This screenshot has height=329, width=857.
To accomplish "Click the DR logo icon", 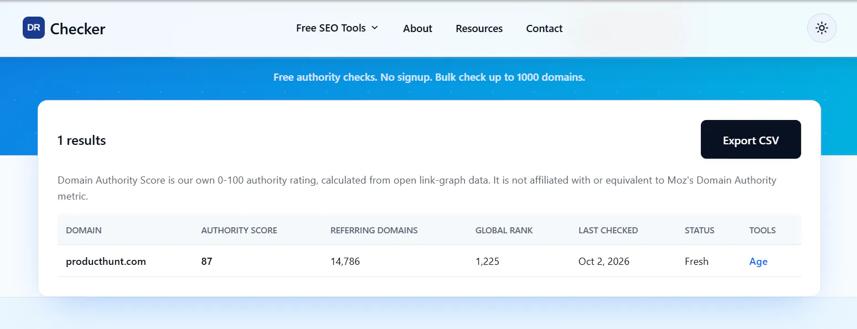I will point(34,28).
